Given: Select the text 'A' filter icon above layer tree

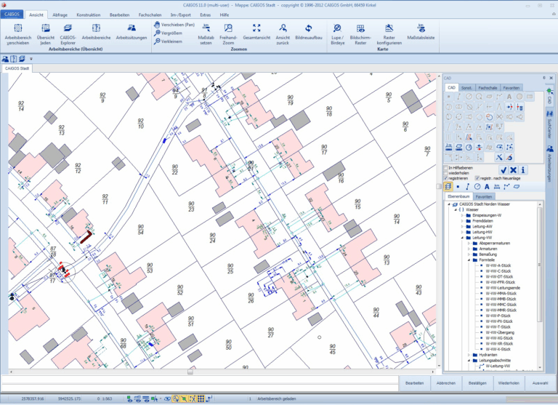Looking at the screenshot, I should click(x=487, y=187).
